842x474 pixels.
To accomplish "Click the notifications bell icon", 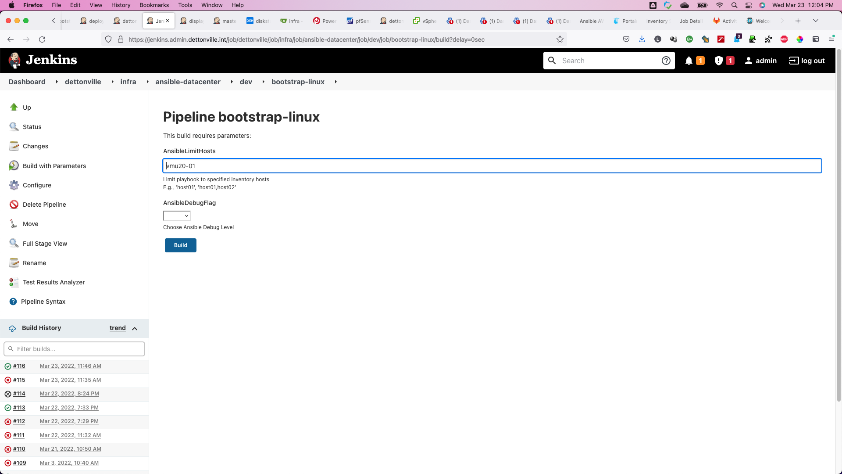I will click(x=689, y=61).
